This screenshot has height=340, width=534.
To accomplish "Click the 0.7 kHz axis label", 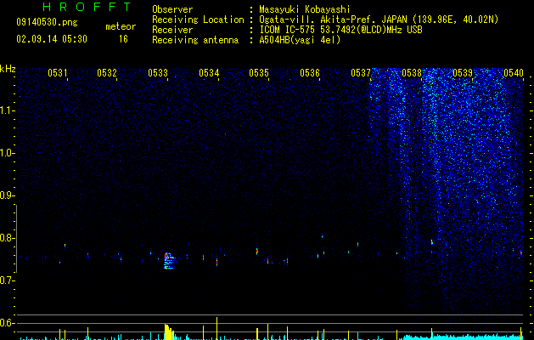I will [x=7, y=280].
